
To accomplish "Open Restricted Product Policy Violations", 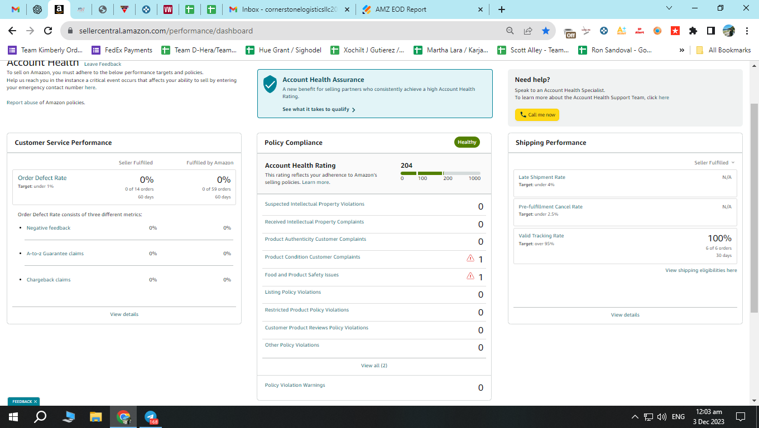I will click(307, 310).
